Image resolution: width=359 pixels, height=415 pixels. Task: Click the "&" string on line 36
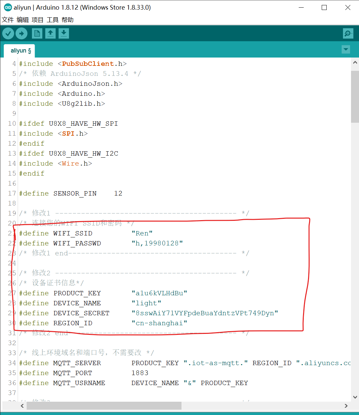pos(190,383)
